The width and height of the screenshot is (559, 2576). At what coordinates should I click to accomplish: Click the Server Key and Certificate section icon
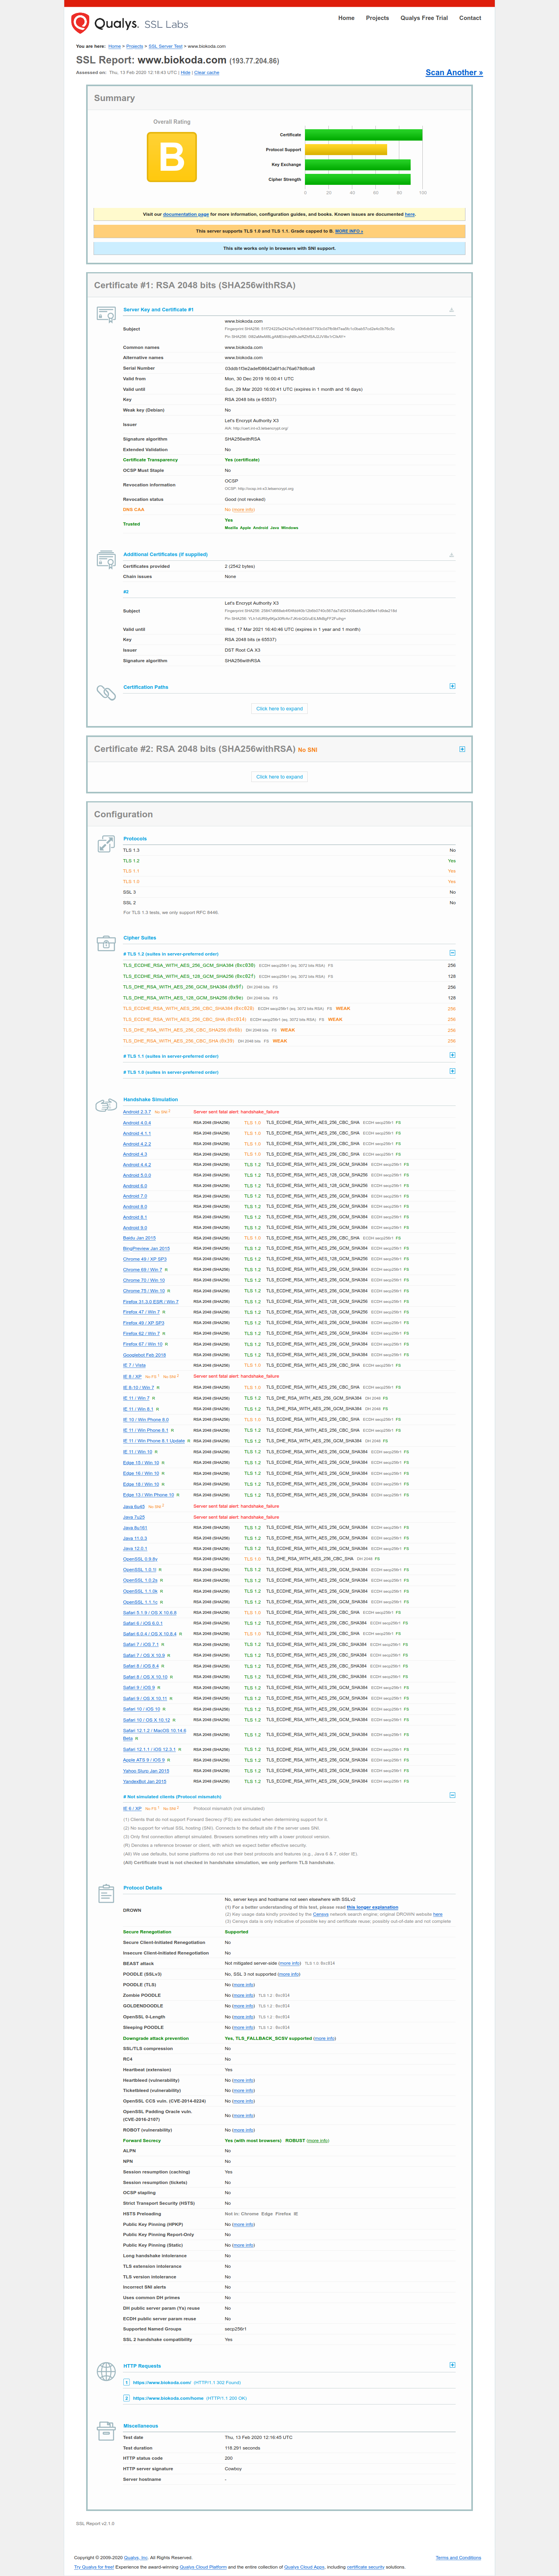tap(106, 314)
